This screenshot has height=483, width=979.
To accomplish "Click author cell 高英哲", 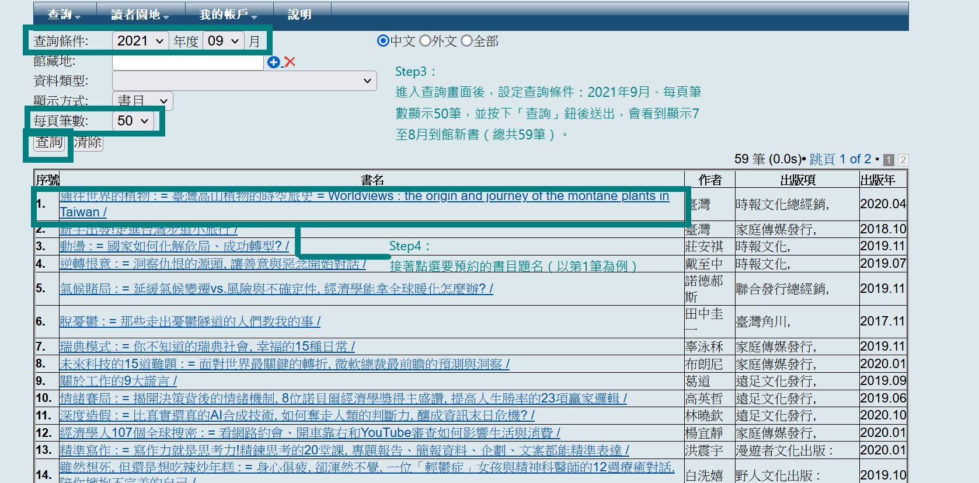I will coord(704,398).
